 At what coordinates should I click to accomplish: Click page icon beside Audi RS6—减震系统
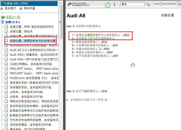[x=6, y=54]
